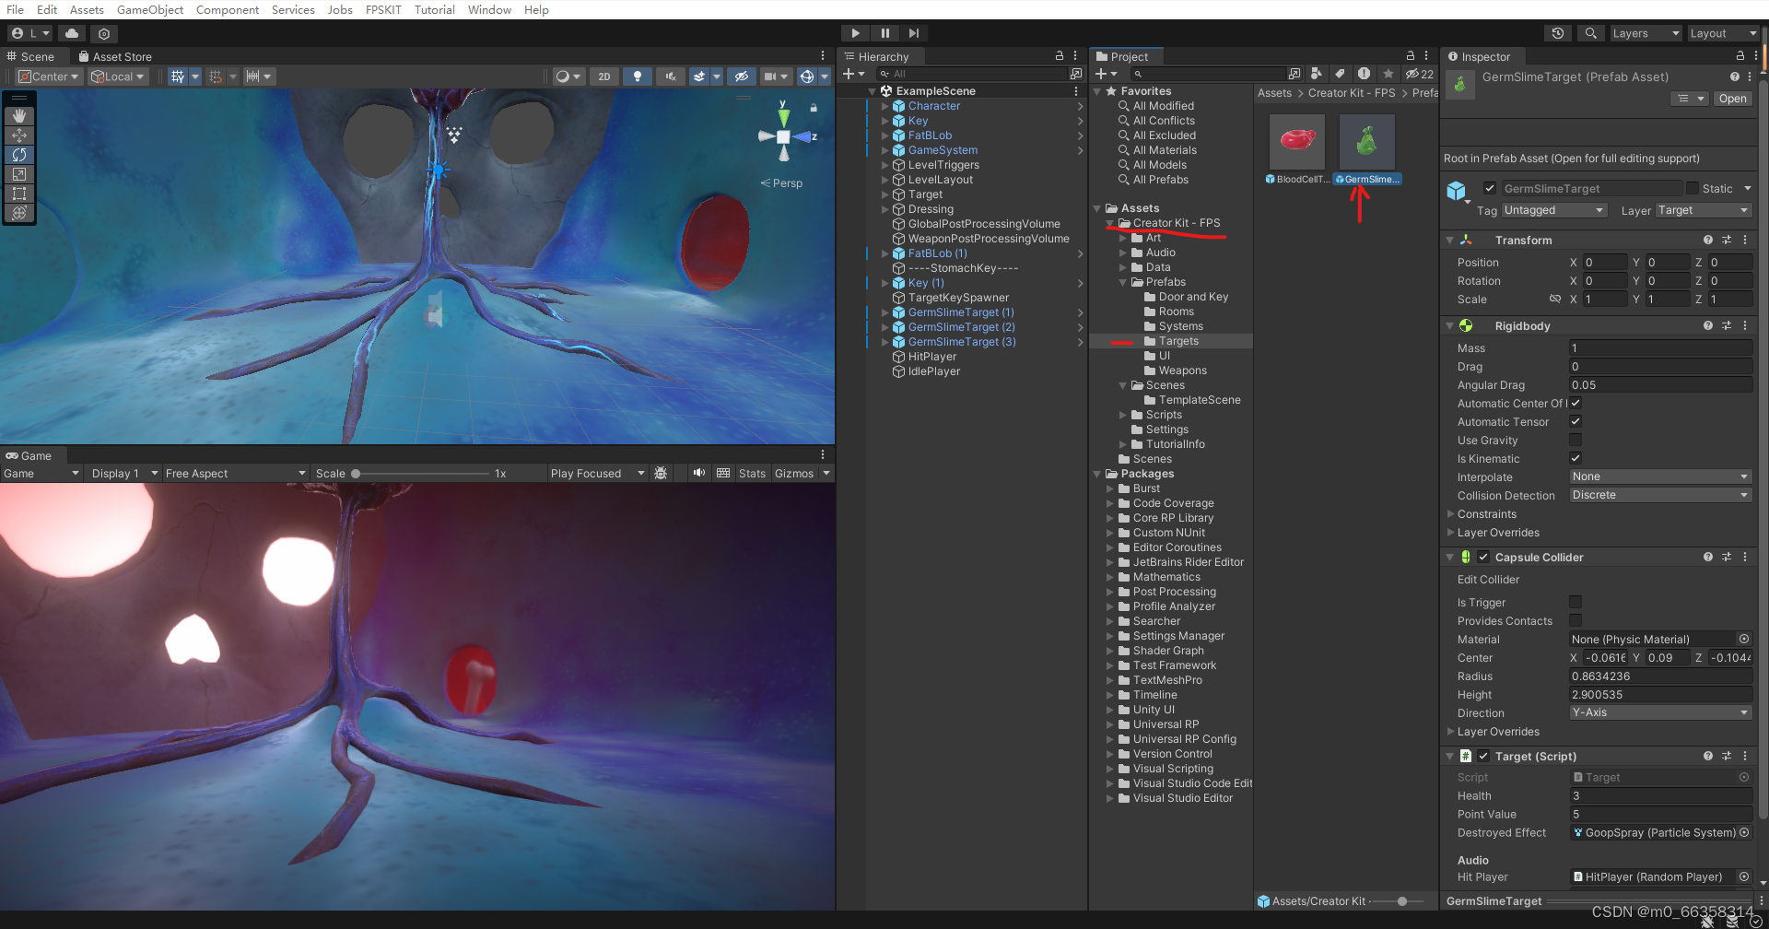
Task: Disable the Use Gravity checkbox
Action: click(1576, 440)
